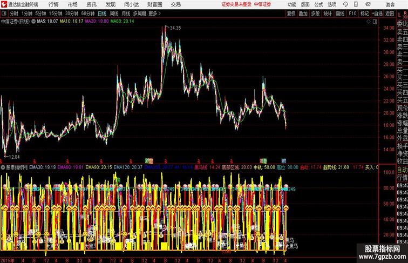
Task: Open the 财富圈 menu
Action: point(155,4)
